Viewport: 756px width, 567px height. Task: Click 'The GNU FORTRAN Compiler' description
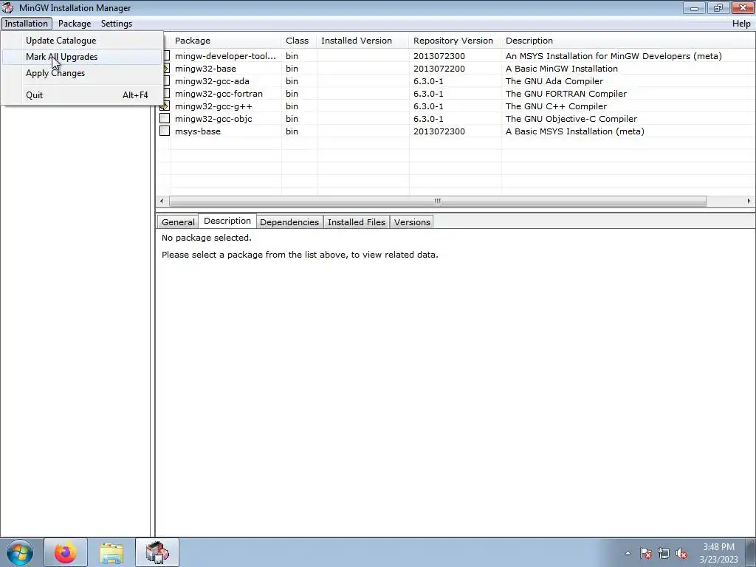pos(566,94)
